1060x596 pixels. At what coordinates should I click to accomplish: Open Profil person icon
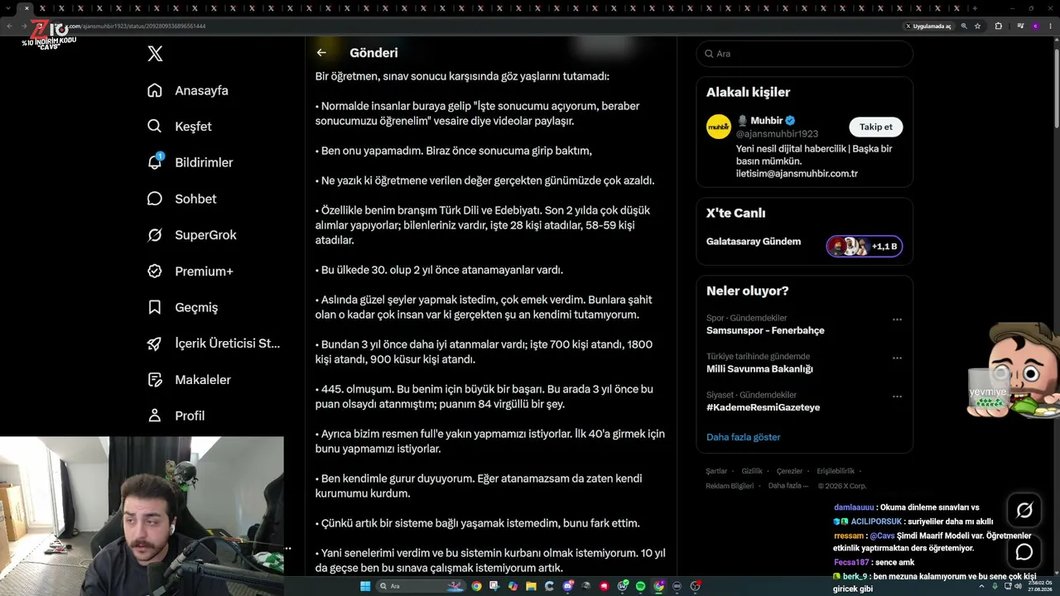tap(155, 416)
